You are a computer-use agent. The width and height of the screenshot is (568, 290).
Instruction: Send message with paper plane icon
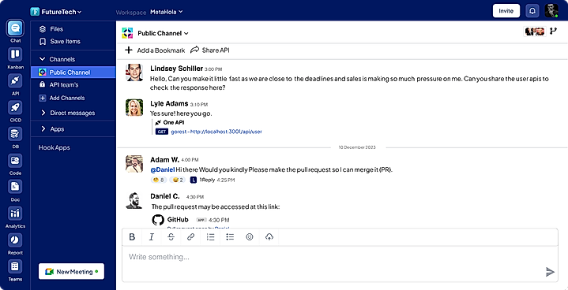[550, 272]
